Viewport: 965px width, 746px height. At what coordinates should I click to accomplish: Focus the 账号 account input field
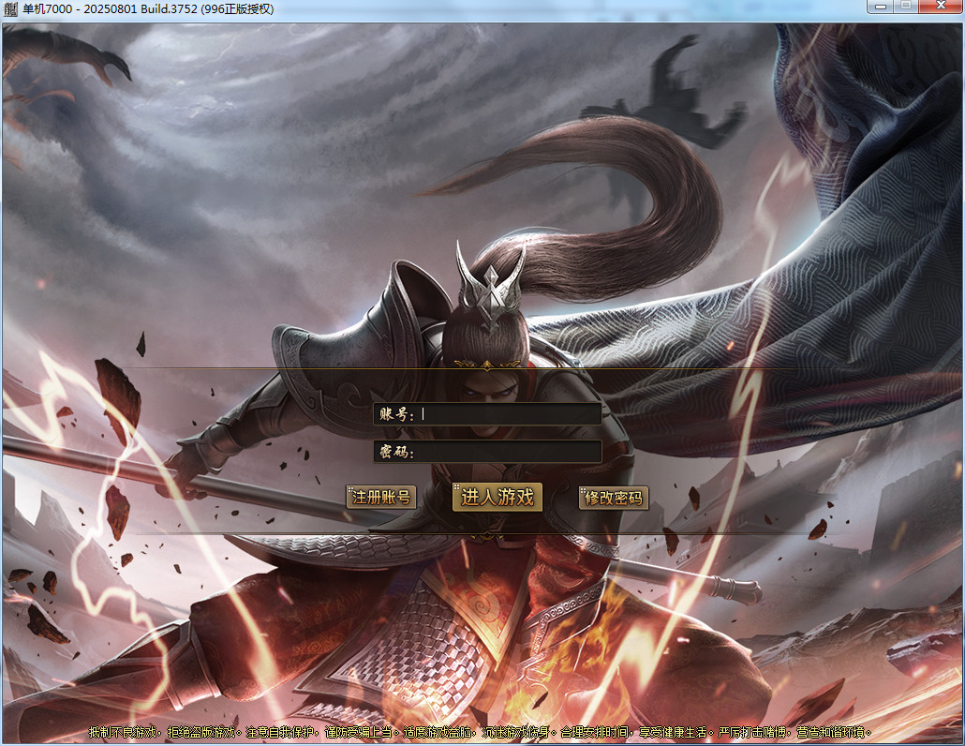tap(510, 414)
